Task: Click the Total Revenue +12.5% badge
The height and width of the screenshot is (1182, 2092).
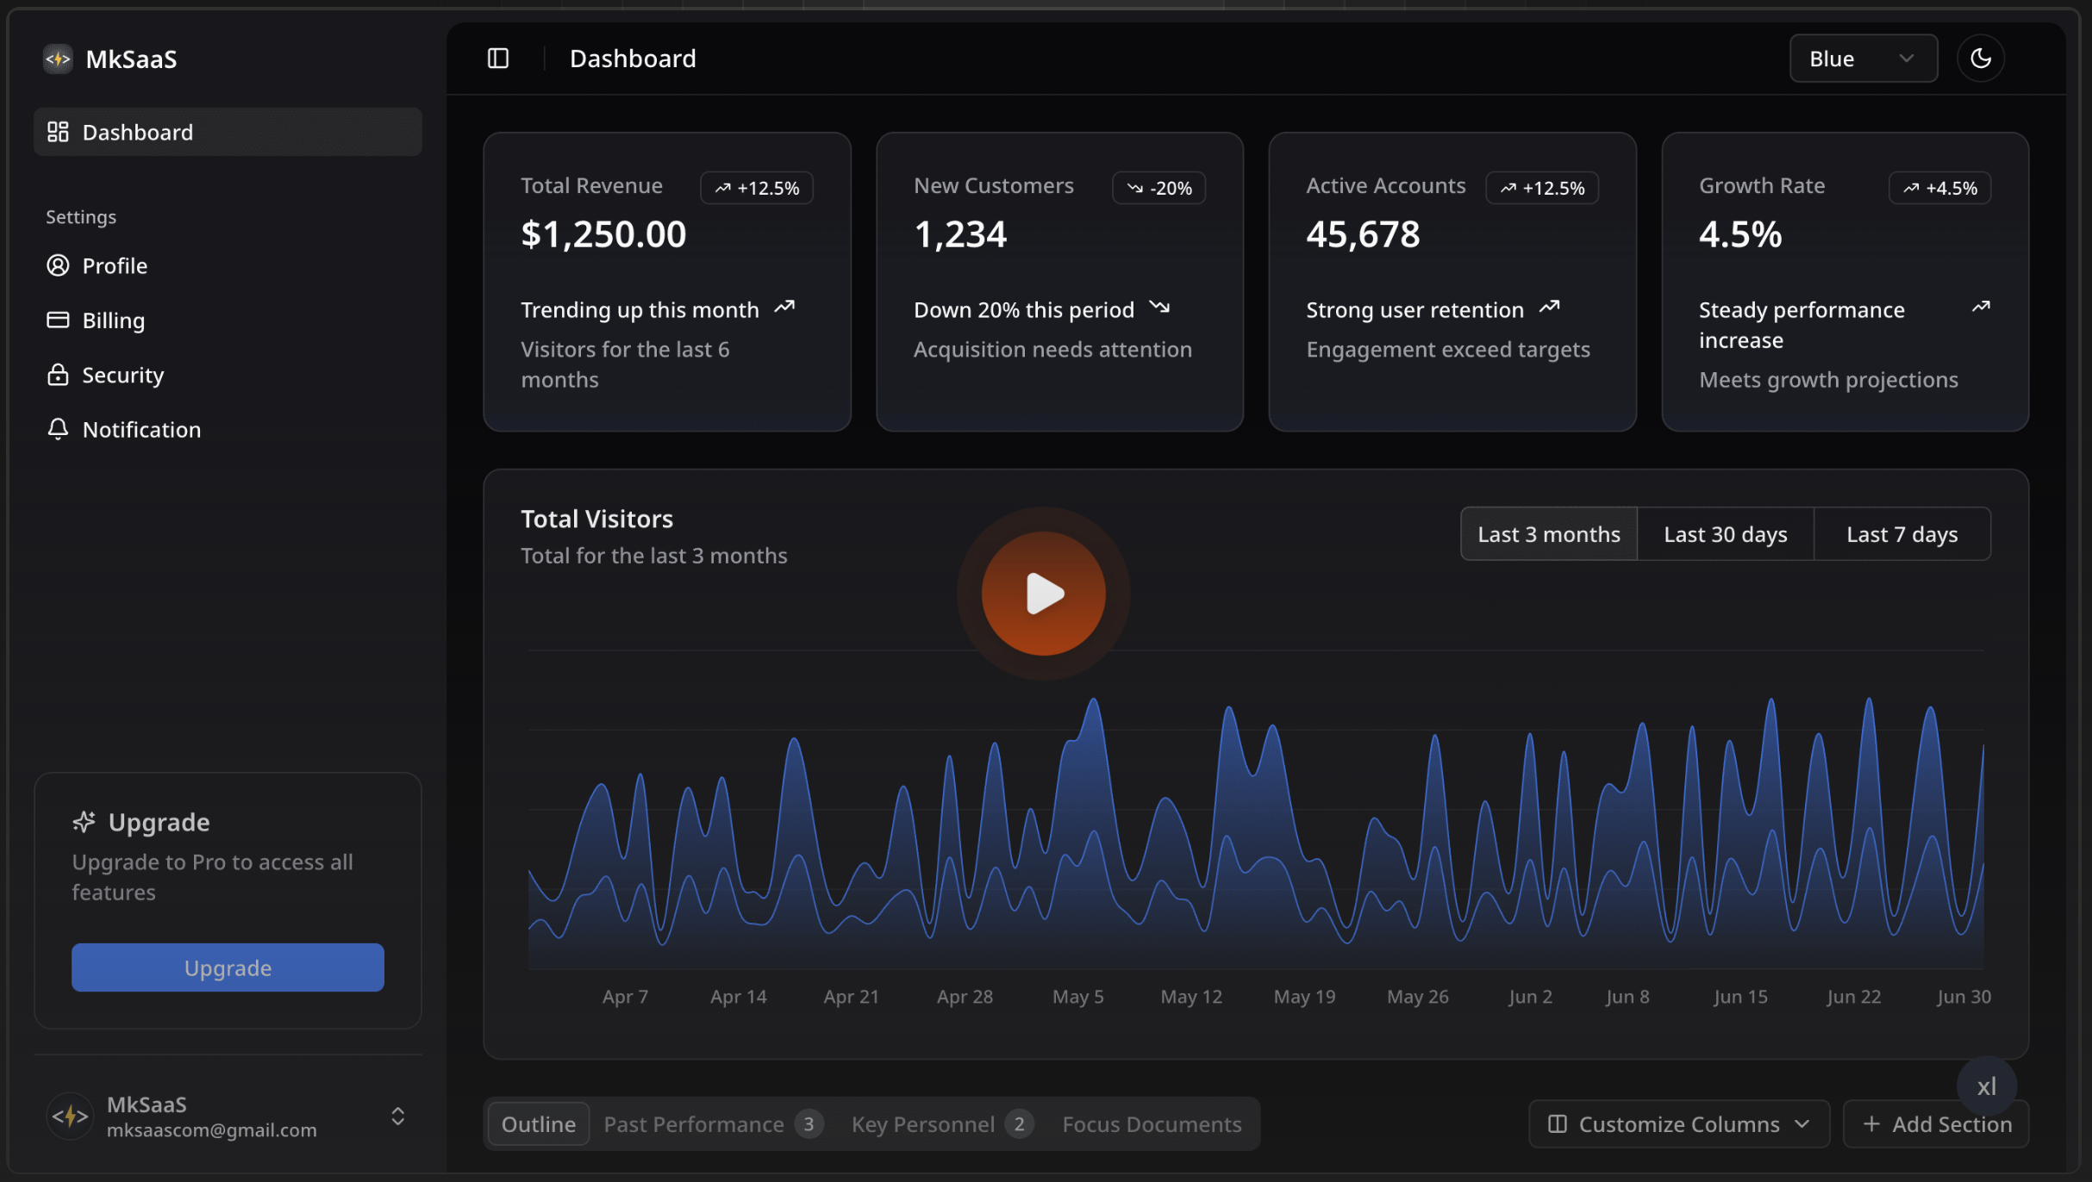Action: (756, 188)
